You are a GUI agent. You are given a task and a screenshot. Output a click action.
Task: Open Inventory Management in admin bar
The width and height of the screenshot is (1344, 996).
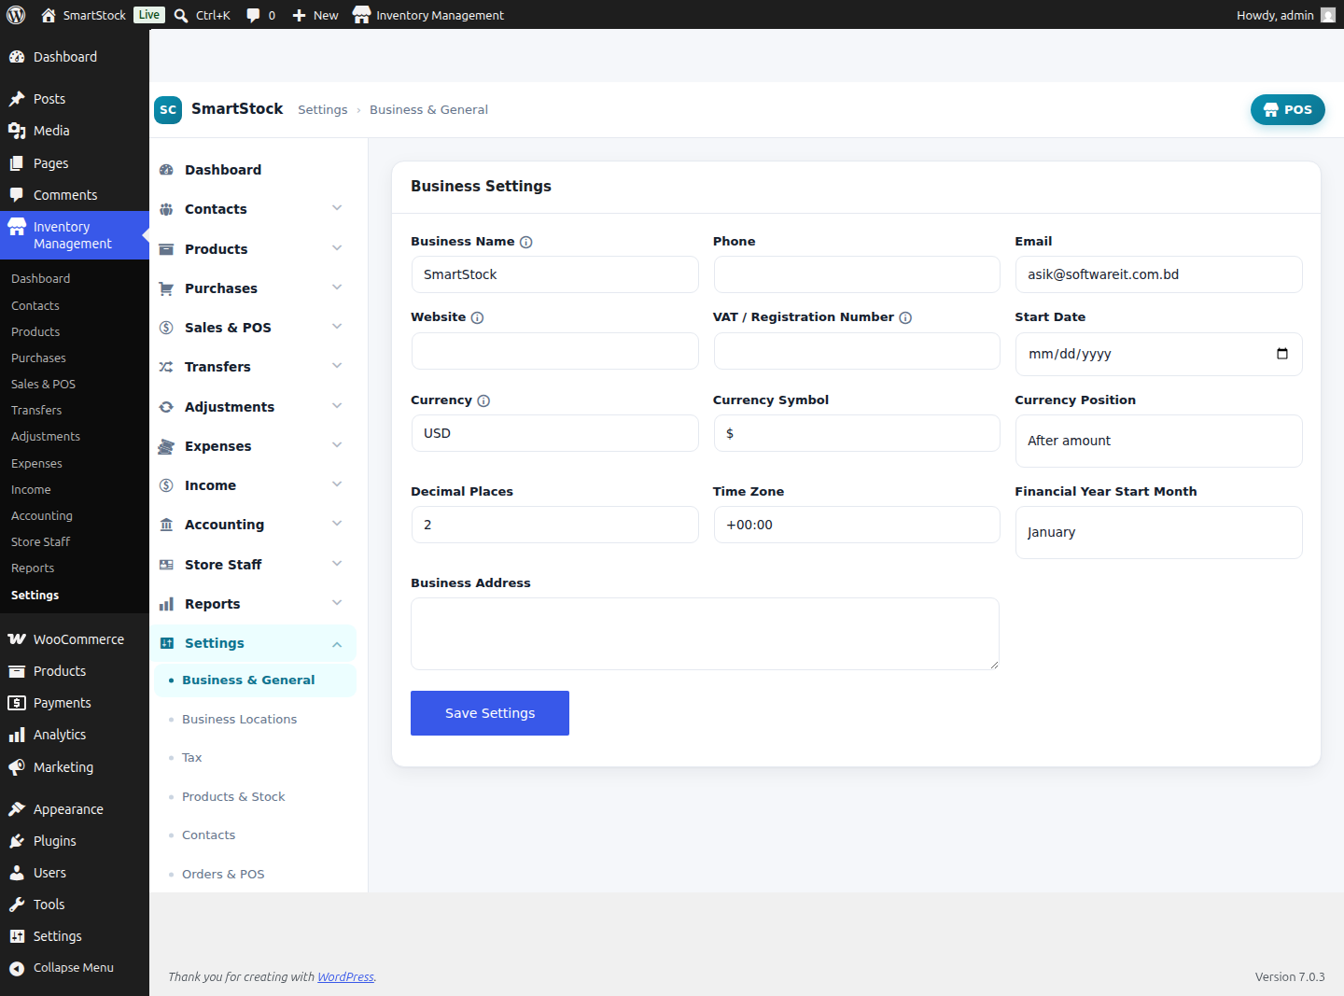point(428,15)
